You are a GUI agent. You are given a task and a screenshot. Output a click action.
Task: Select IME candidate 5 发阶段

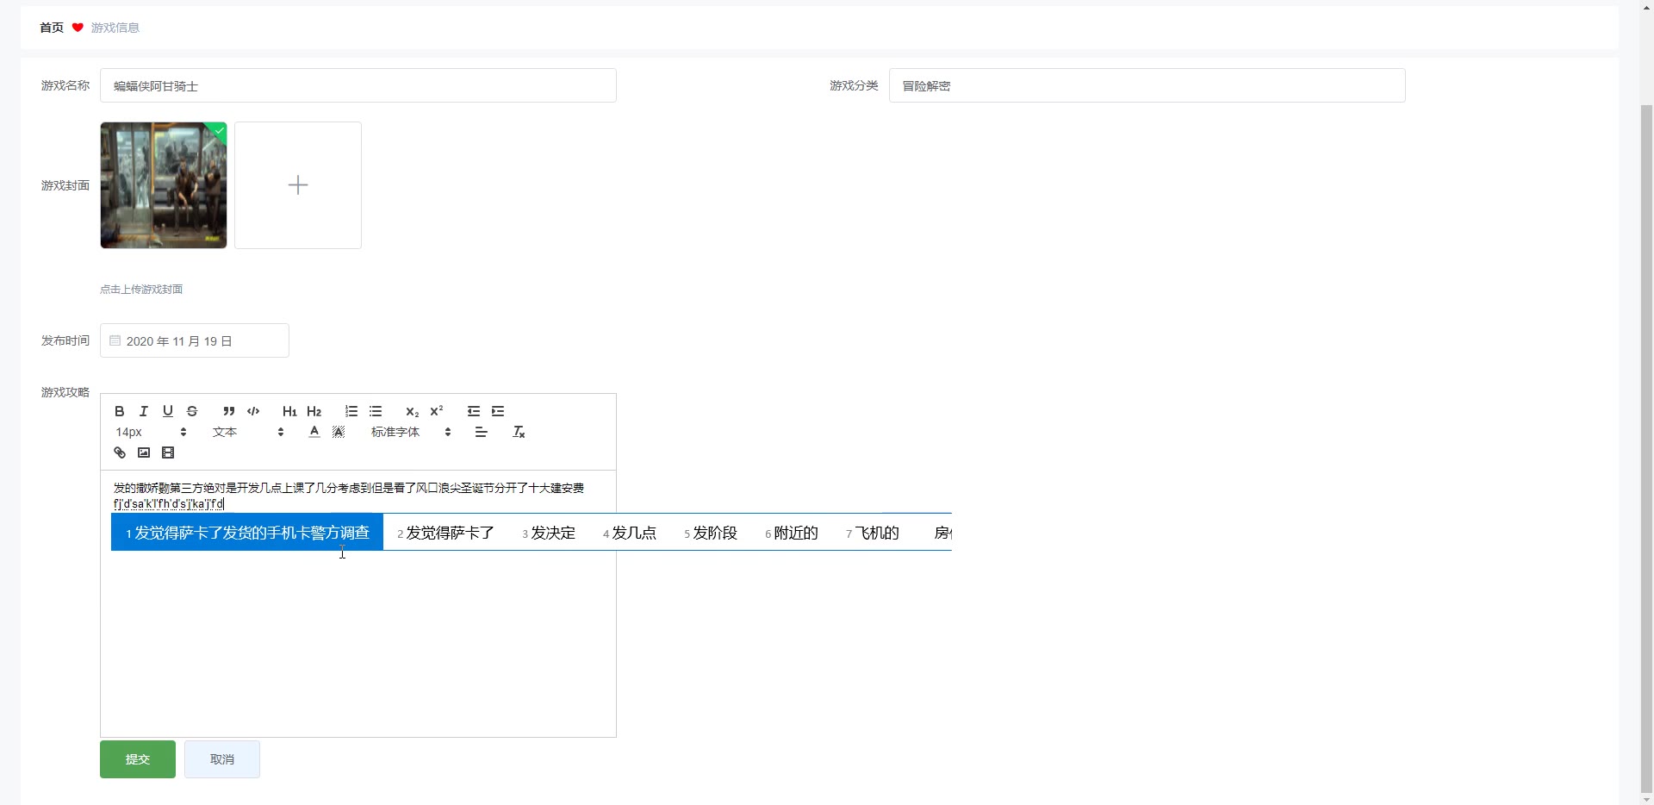[711, 533]
